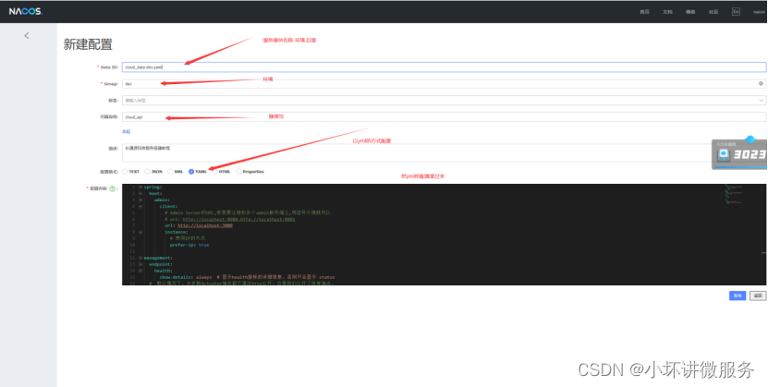Collapse the spring block at line 1

(140, 187)
